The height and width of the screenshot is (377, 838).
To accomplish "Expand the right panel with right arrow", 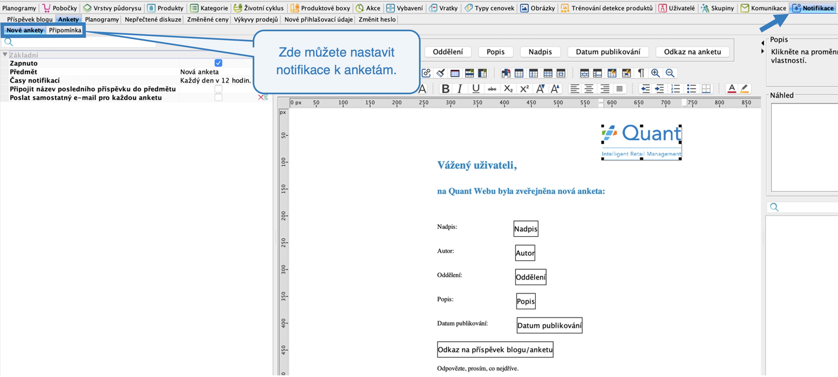I will coord(763,51).
